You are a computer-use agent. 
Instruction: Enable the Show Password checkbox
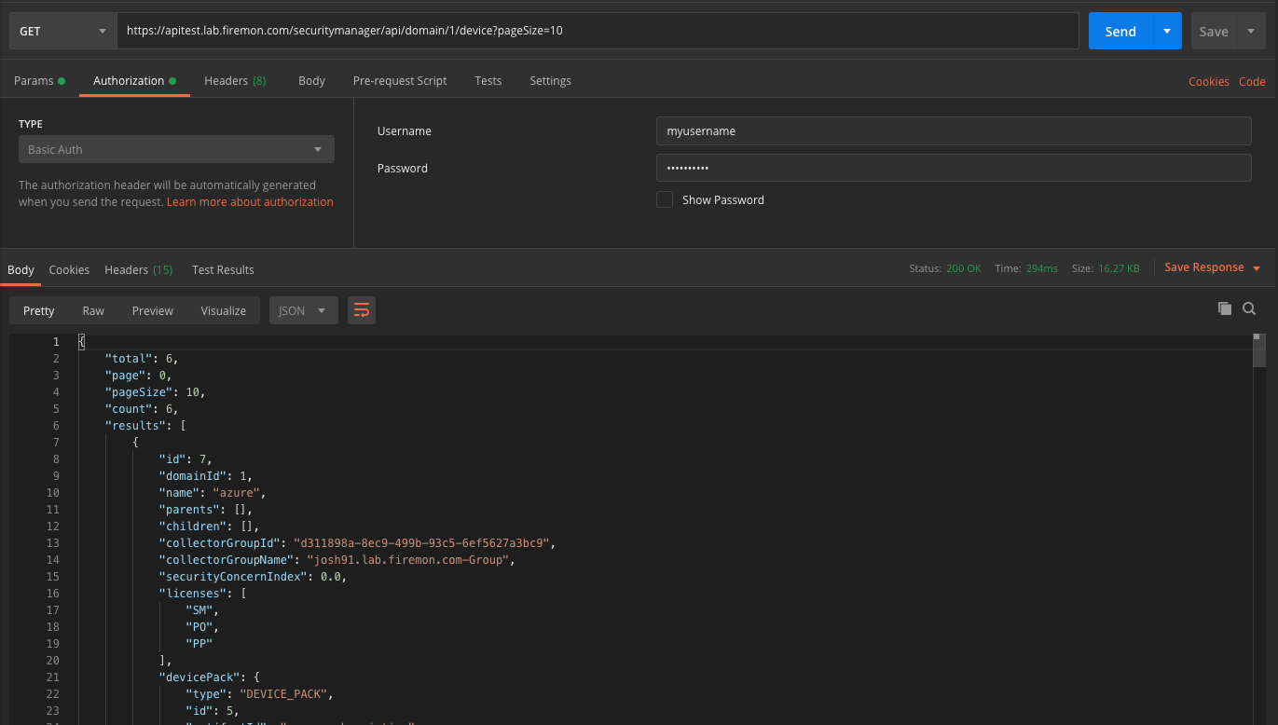pyautogui.click(x=665, y=199)
